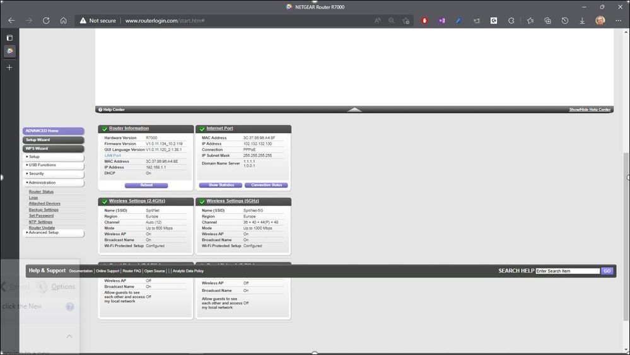Image resolution: width=630 pixels, height=355 pixels.
Task: Click Show/Hide Help Center link
Action: (590, 110)
